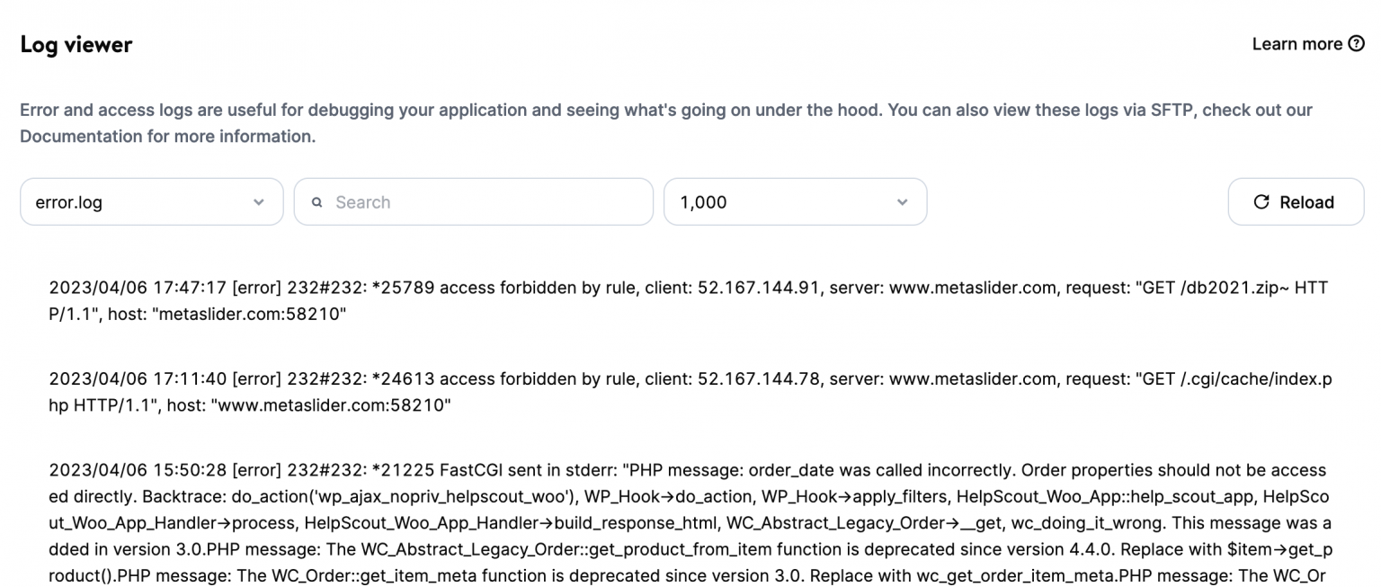Viewport: 1381px width, 587px height.
Task: Click the Log viewer page title
Action: (76, 43)
